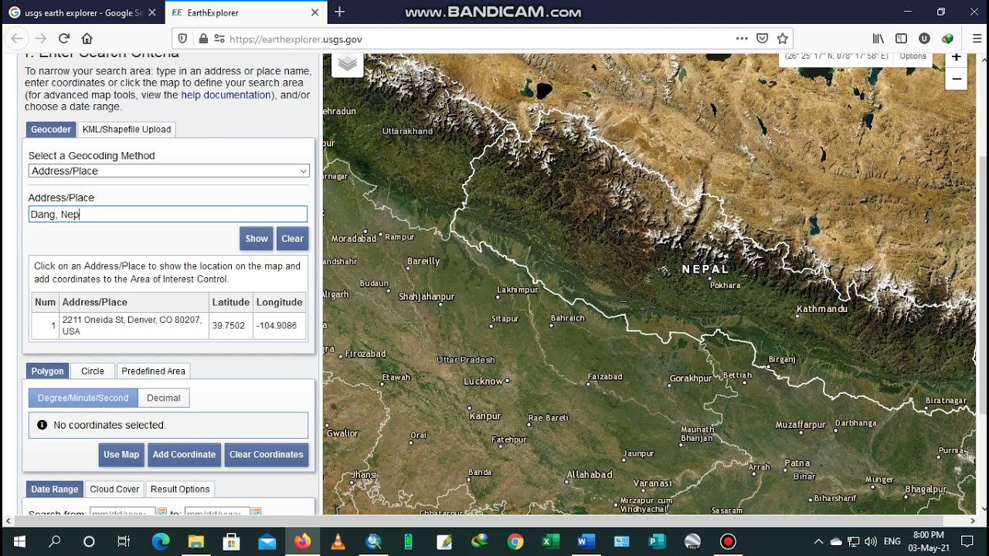Select the 2211 Oneida St address result
This screenshot has height=556, width=989.
coord(132,326)
